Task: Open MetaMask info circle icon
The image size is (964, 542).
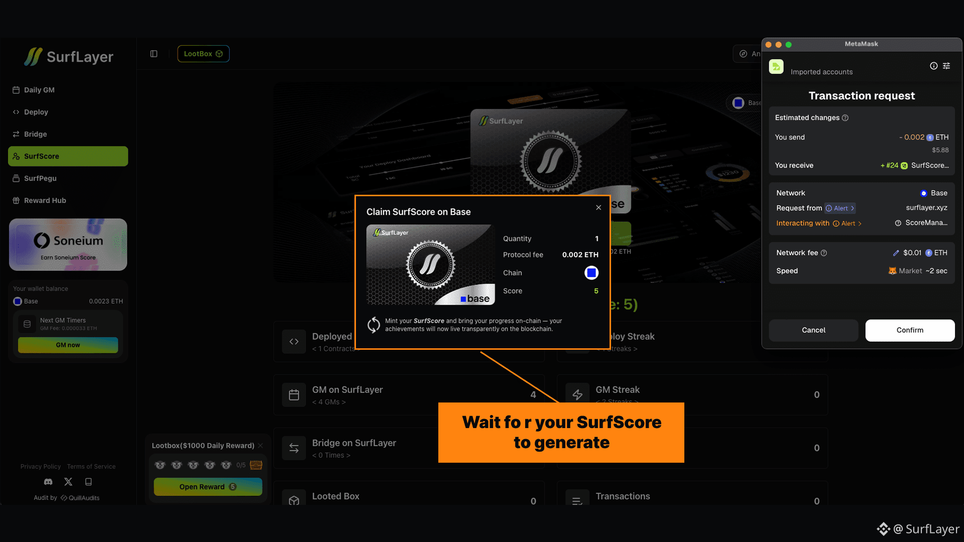Action: tap(933, 66)
